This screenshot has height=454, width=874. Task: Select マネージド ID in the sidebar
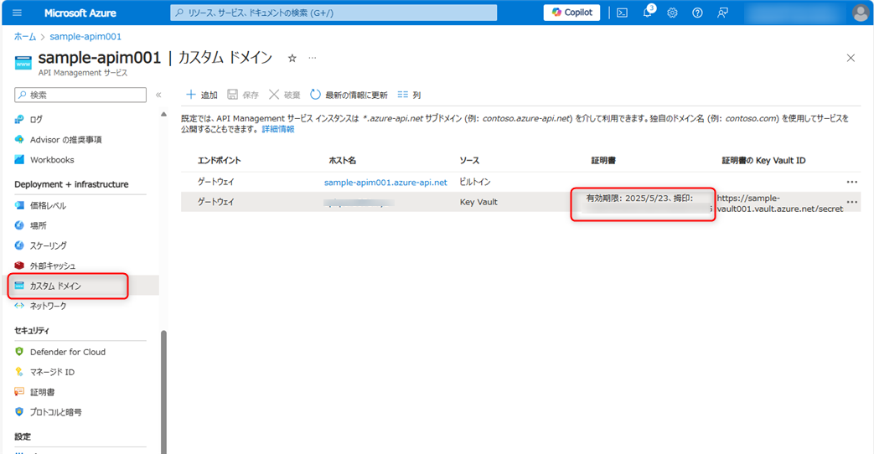tap(52, 372)
